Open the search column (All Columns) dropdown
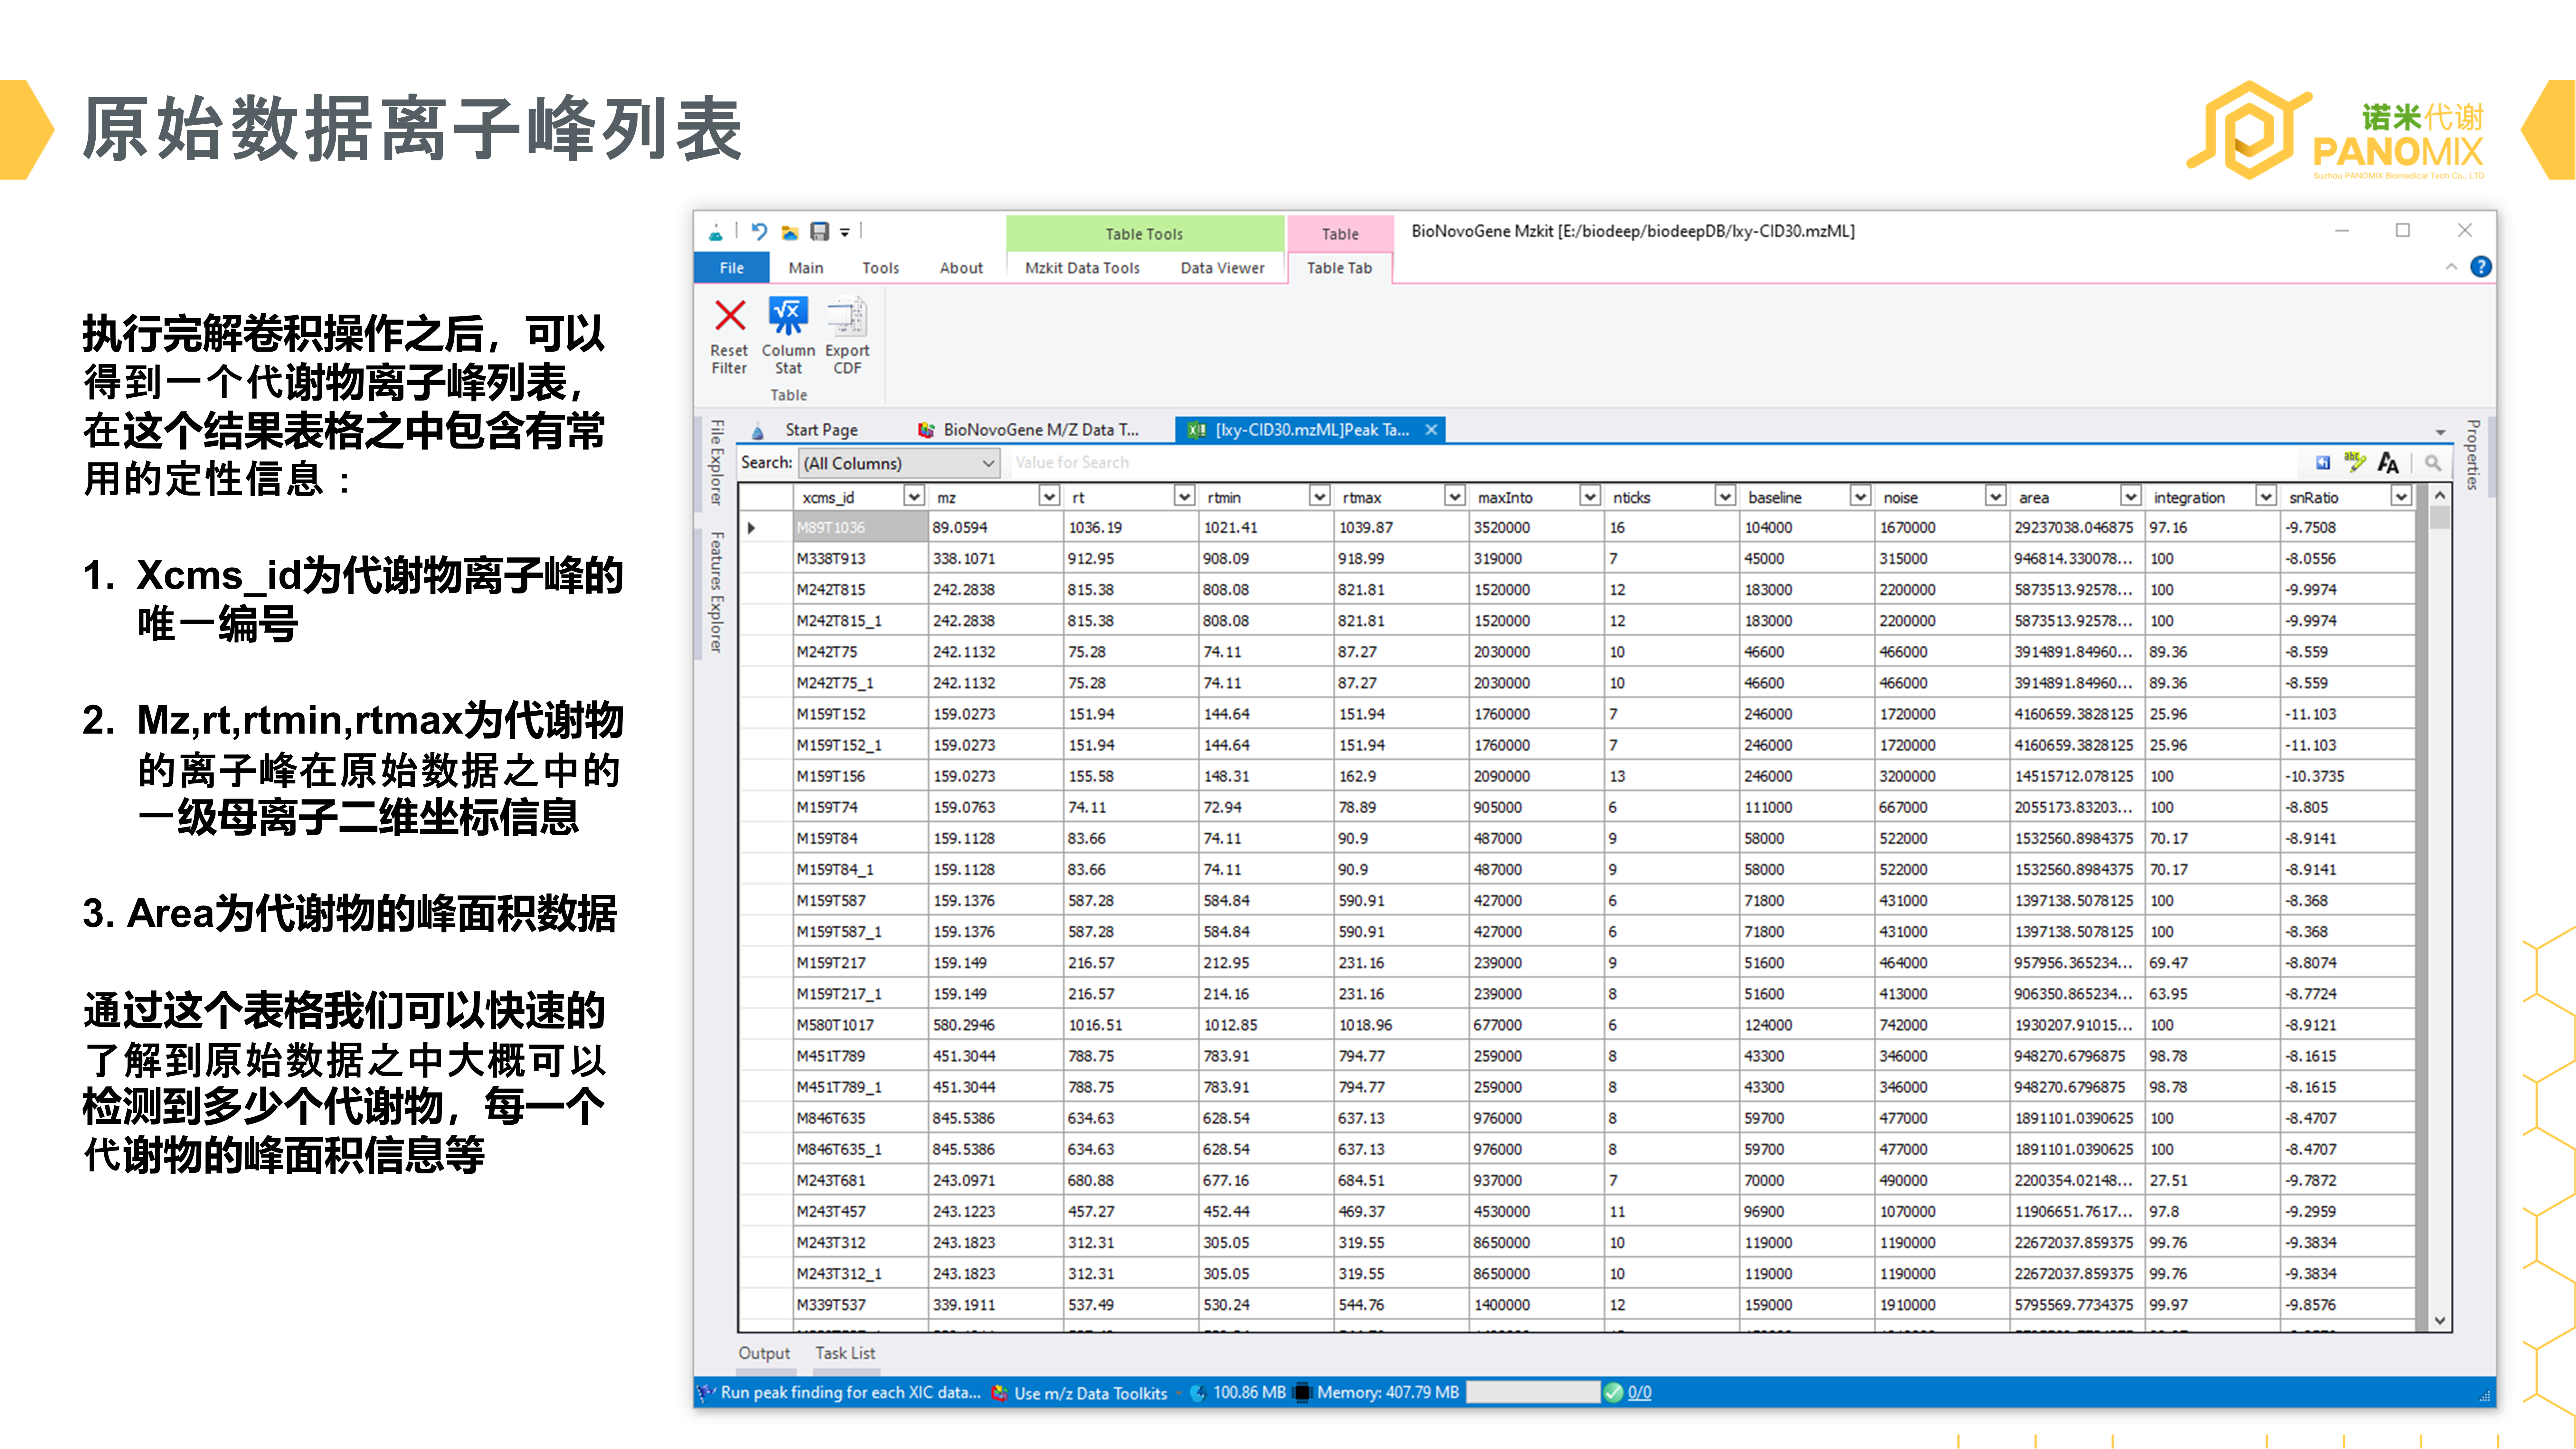This screenshot has width=2576, height=1449. coord(987,463)
